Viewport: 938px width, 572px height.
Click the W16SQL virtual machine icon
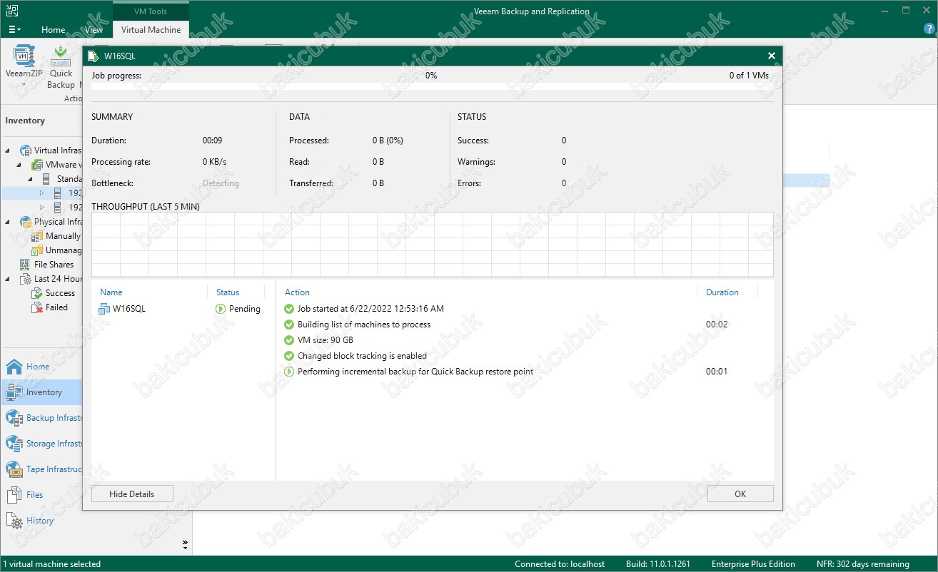(x=104, y=309)
